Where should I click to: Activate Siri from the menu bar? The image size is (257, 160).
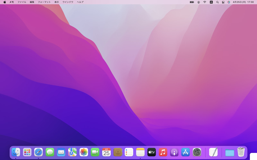[x=229, y=2]
